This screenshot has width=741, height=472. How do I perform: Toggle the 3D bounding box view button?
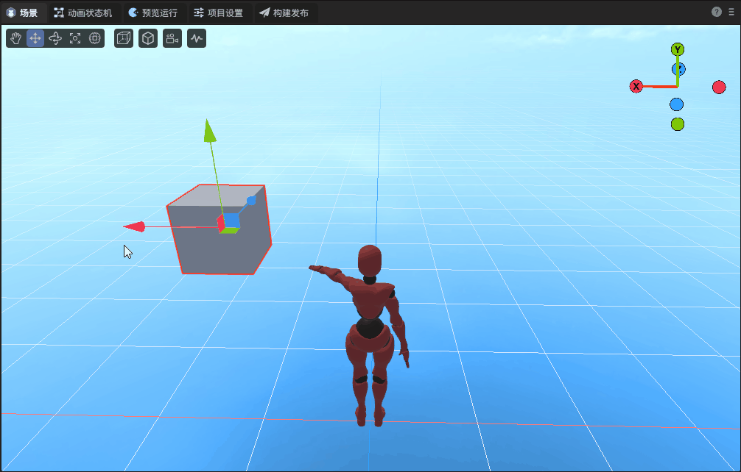pos(124,38)
